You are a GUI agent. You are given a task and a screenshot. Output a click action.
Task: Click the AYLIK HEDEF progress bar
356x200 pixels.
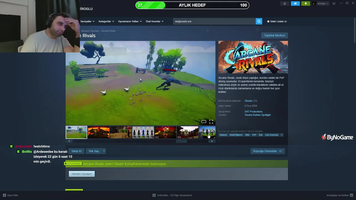[x=192, y=5]
